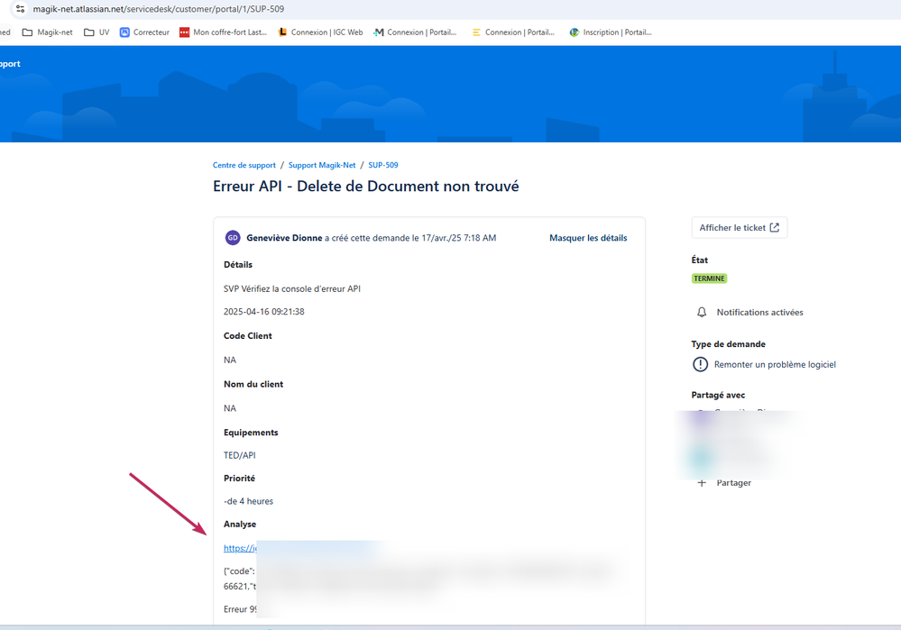Open the https link under Analyse
Screen dimensions: 901x630
240,549
